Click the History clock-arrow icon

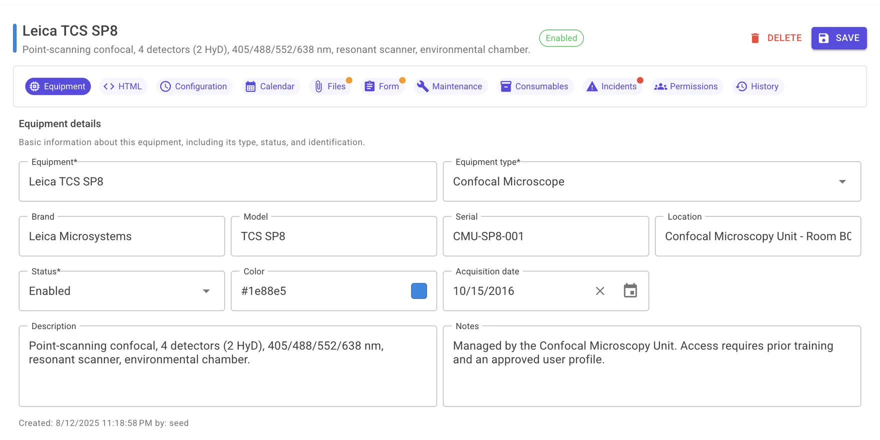coord(741,86)
